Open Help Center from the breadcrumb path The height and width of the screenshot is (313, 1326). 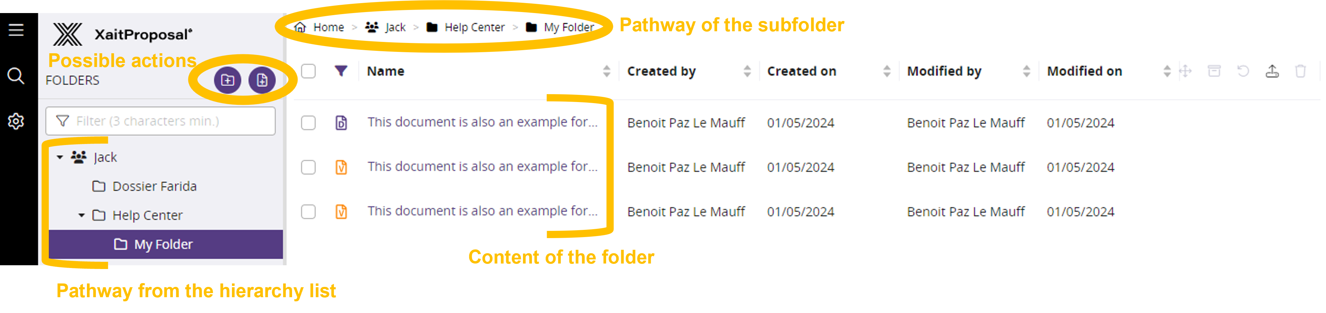point(475,27)
